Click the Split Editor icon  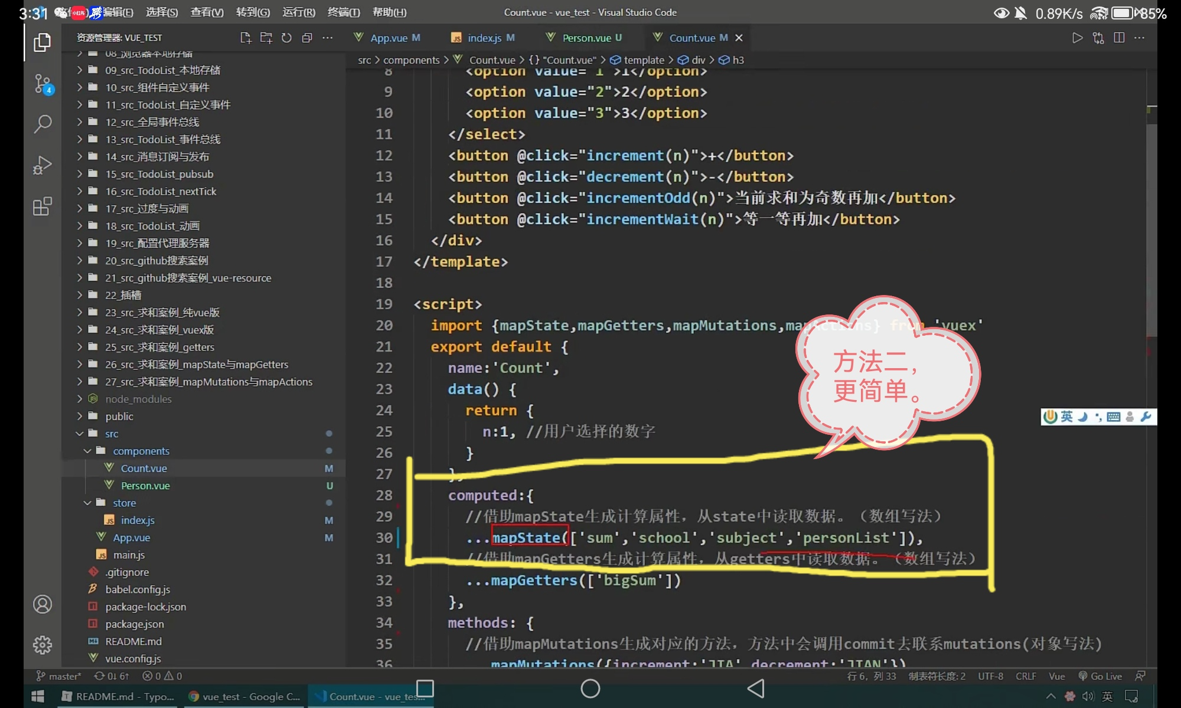[1118, 38]
